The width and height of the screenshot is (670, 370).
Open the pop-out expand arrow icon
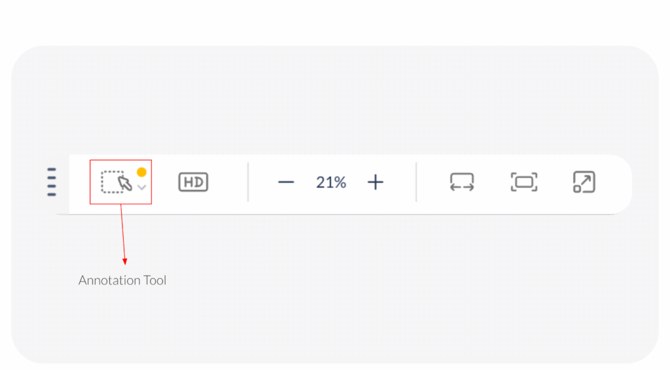pyautogui.click(x=584, y=182)
